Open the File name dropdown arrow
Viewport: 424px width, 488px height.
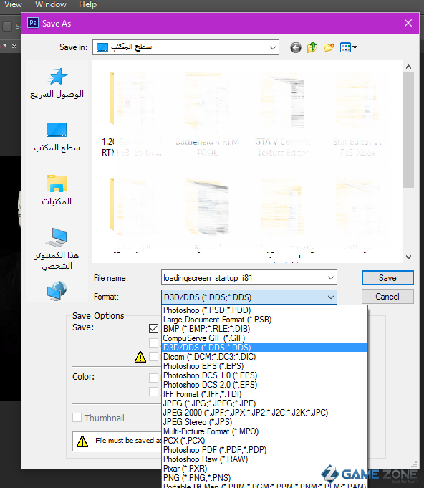[331, 277]
